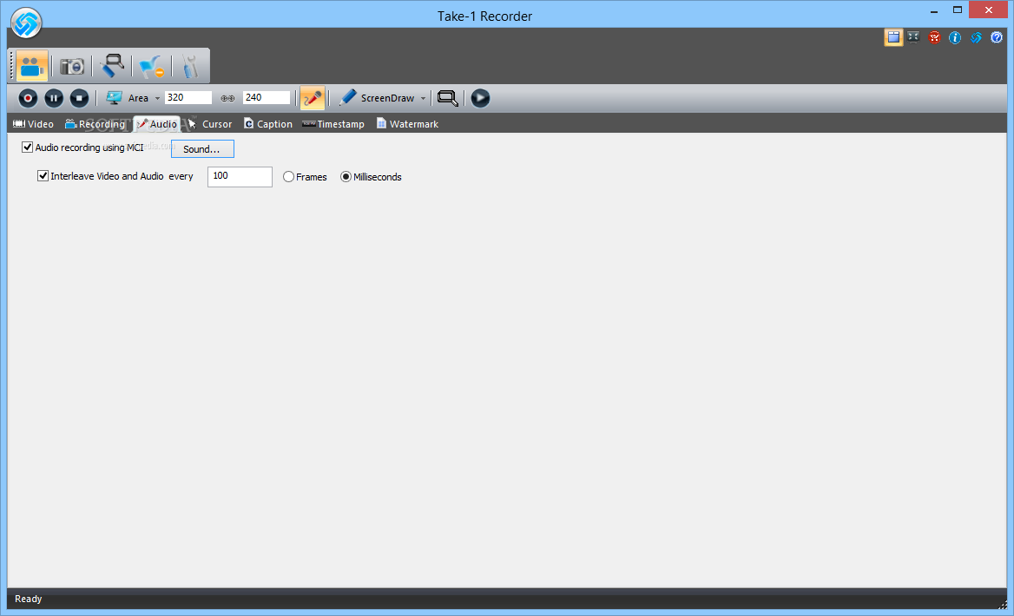Click the window resize grip corner
Screen dimensions: 1014x616
[x=1003, y=605]
